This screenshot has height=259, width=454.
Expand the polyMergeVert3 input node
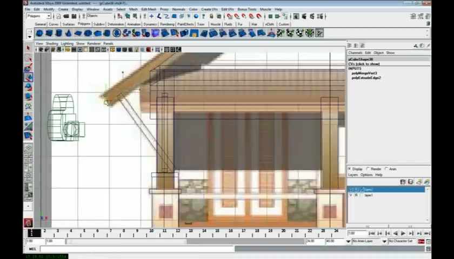[x=364, y=73]
